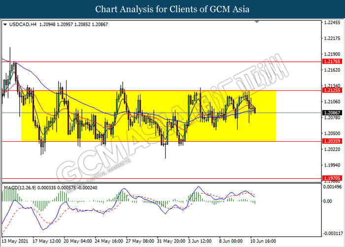Select the 1.20359 red price level label

pos(332,141)
